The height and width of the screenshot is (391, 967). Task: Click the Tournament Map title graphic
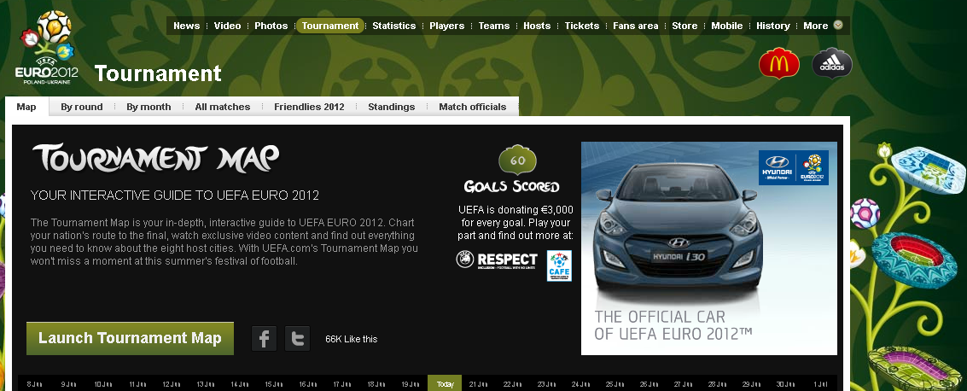point(155,159)
